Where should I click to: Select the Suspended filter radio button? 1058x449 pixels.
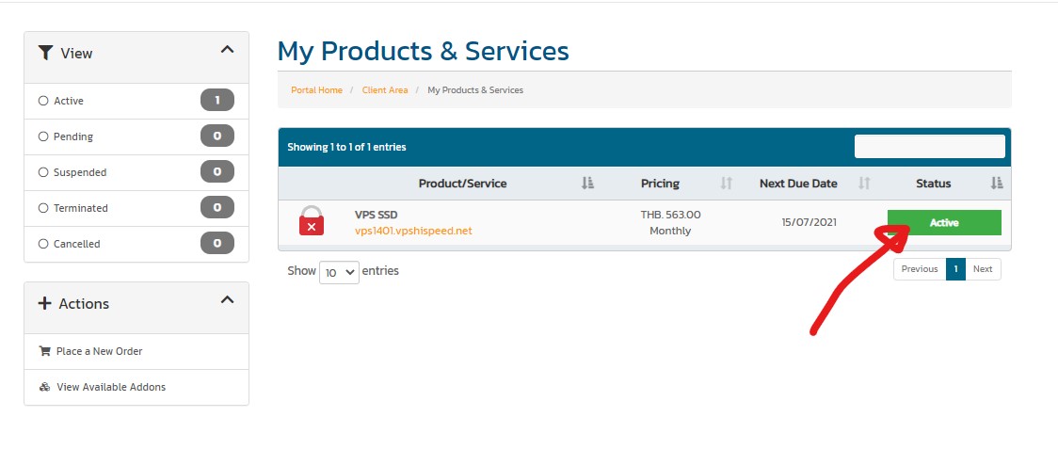click(43, 172)
